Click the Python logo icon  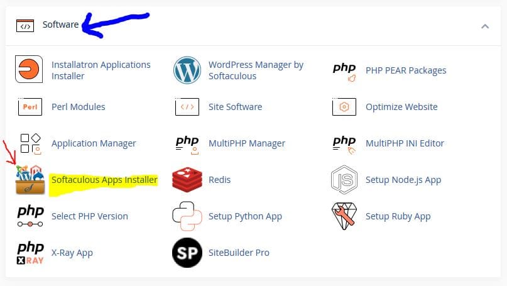click(187, 216)
